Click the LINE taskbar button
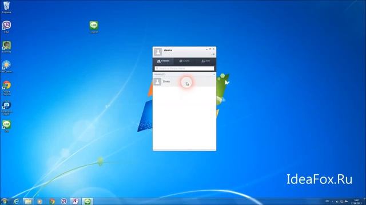366x205 pixels. (x=87, y=201)
